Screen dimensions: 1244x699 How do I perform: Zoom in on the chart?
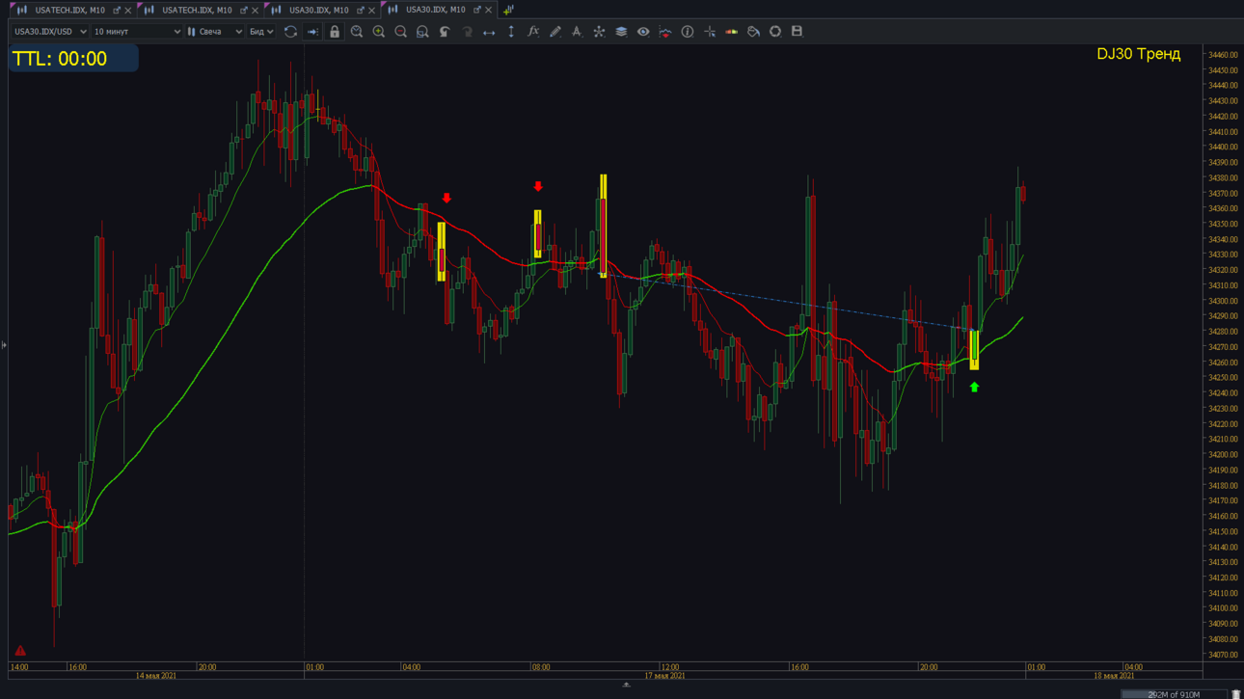(x=379, y=32)
